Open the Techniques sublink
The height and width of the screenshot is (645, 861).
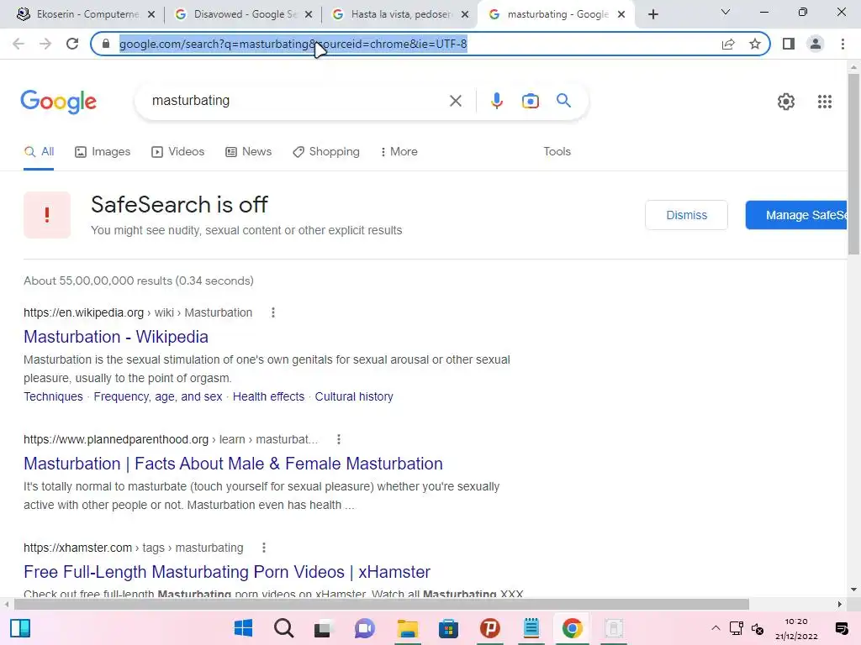53,396
